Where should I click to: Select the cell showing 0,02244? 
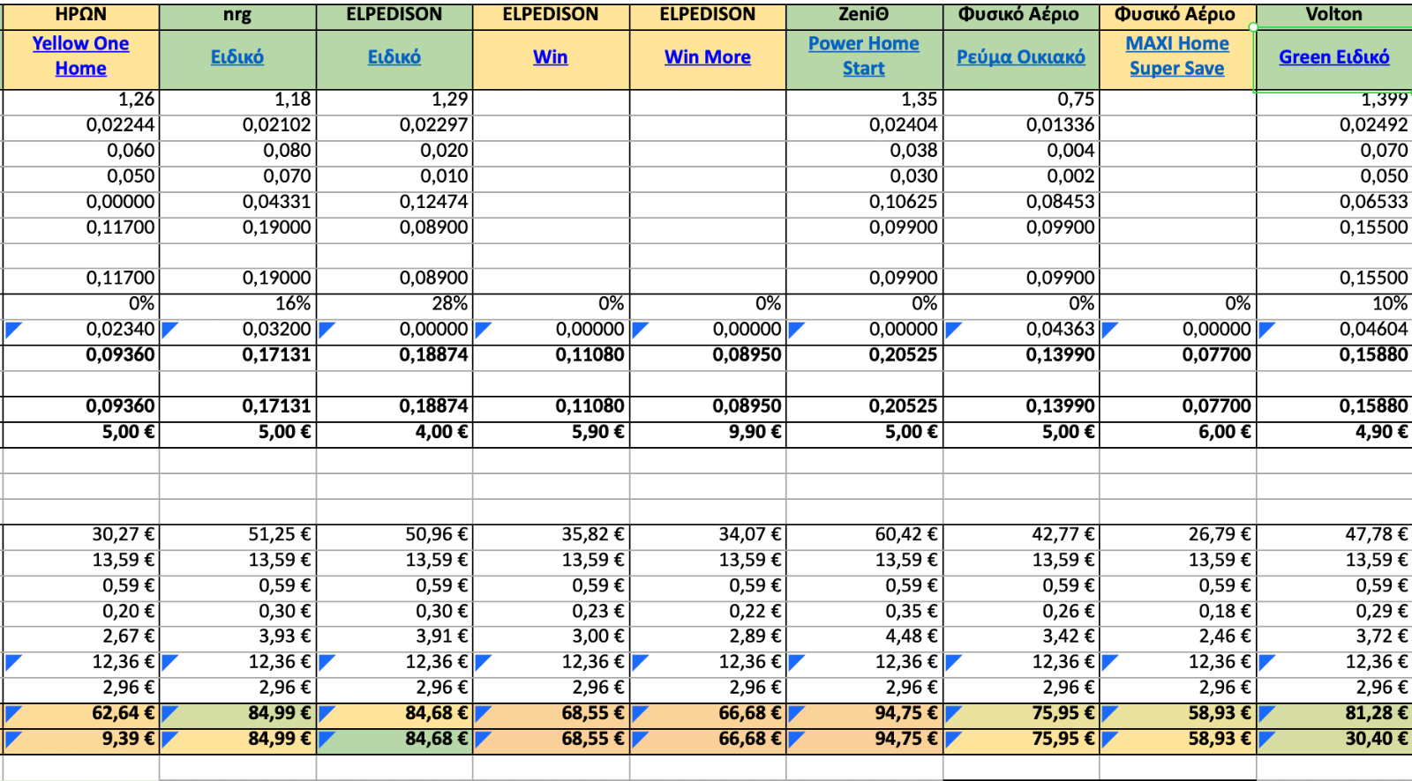80,126
